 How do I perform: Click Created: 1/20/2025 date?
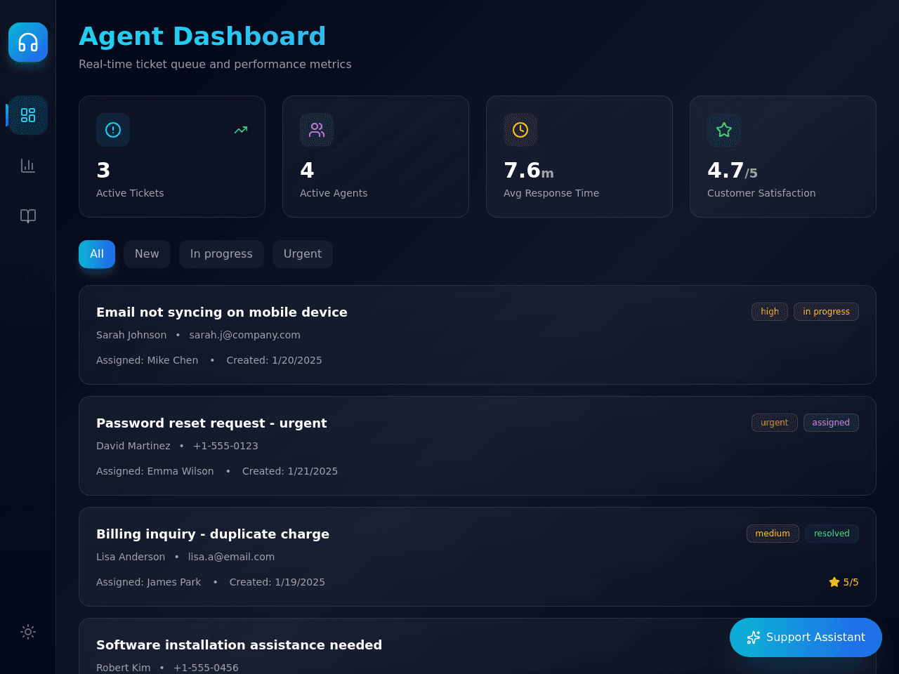click(x=274, y=360)
